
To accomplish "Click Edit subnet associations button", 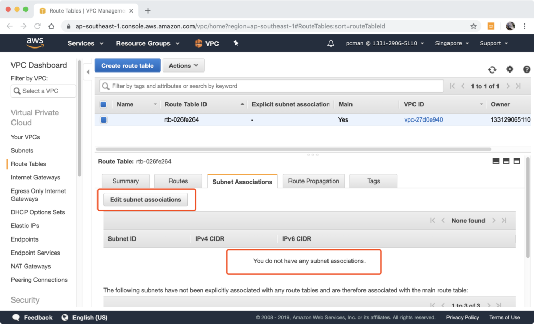I will [x=145, y=200].
